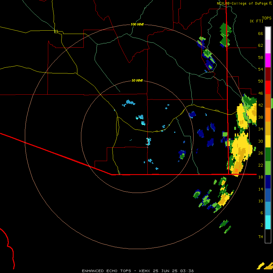The height and width of the screenshot is (273, 273).
Task: Click the ENHANCED ECHO TOPS product title
Action: (106, 271)
